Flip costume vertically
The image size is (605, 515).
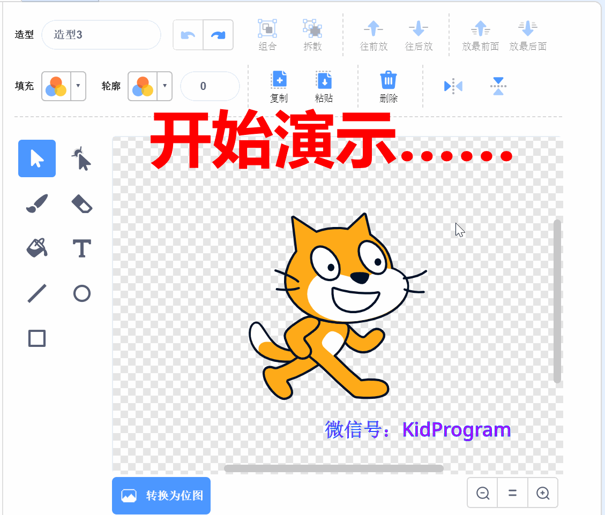pyautogui.click(x=498, y=86)
